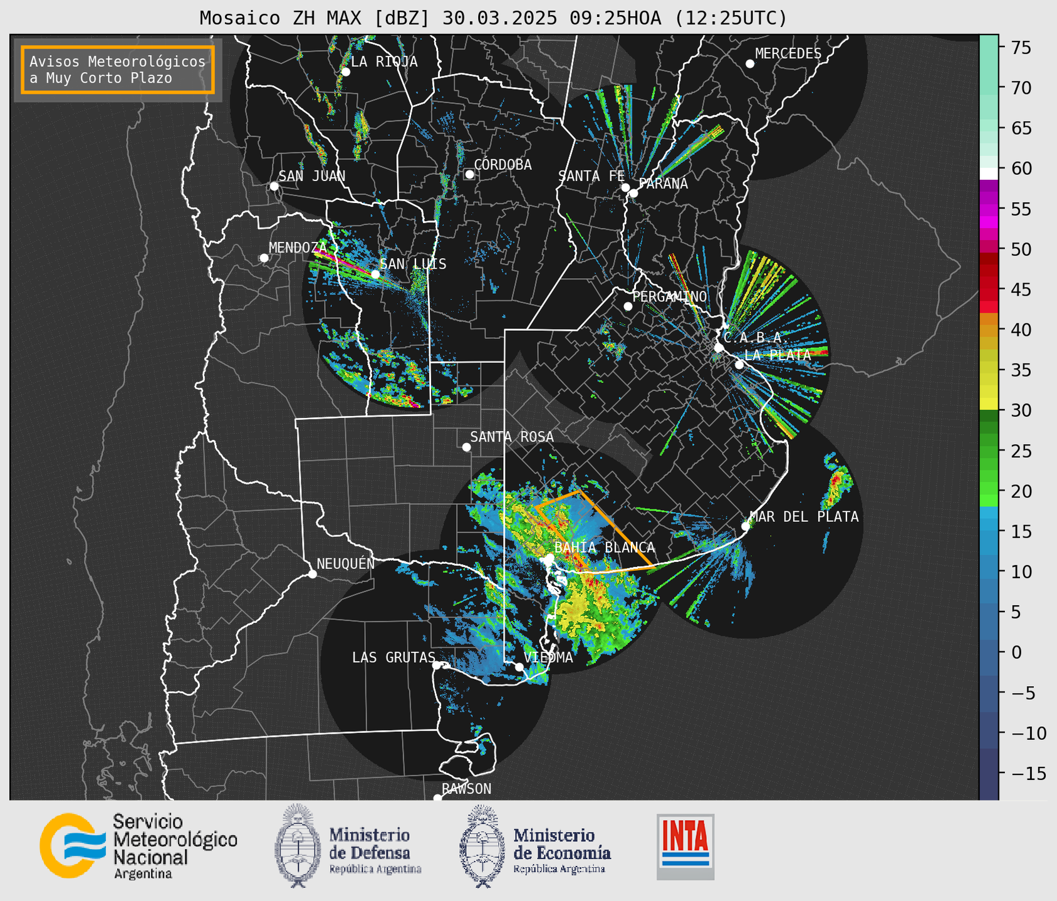Click the Viedma city marker dot
Image resolution: width=1057 pixels, height=901 pixels.
[519, 667]
